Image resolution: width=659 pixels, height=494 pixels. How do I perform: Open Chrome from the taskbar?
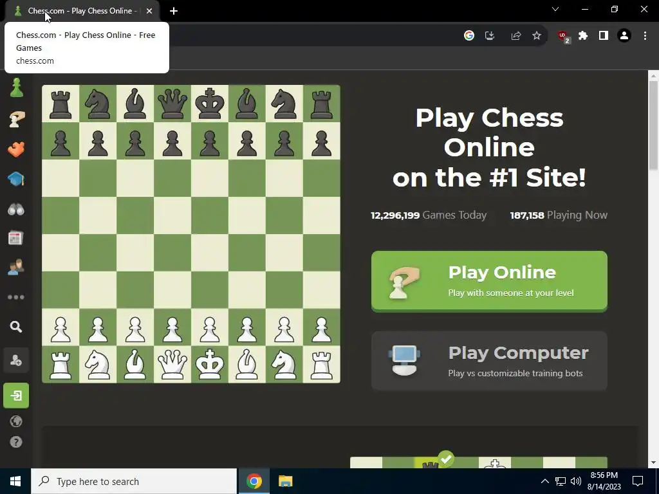point(254,481)
